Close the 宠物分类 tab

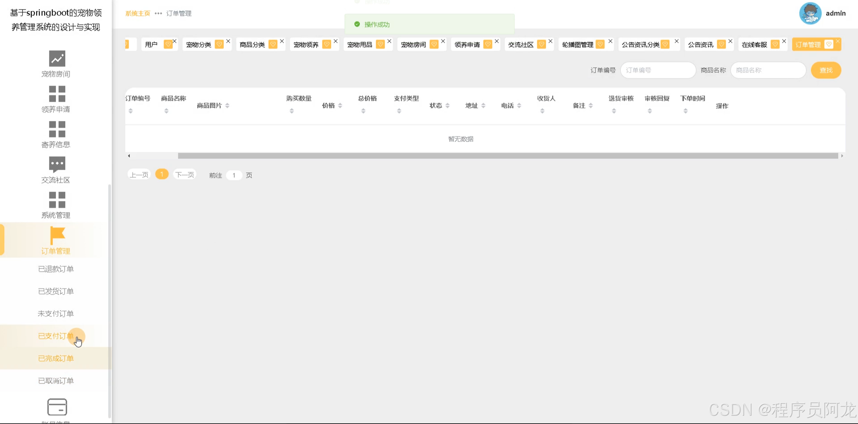[x=228, y=41]
